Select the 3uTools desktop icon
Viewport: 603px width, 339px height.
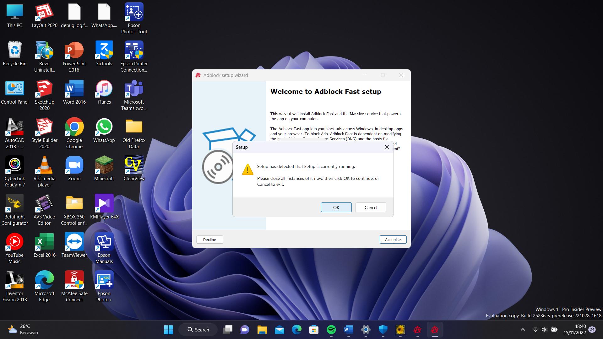coord(104,51)
